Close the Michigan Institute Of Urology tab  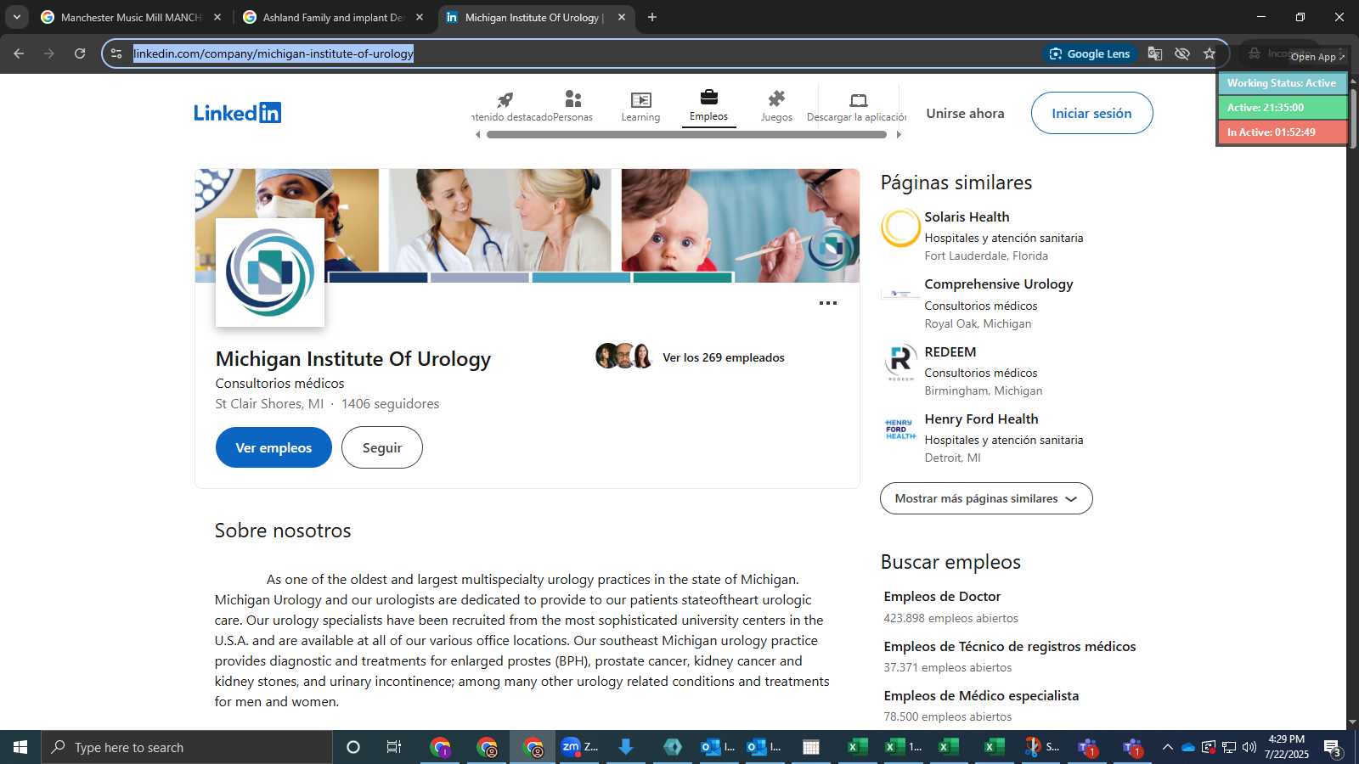click(x=622, y=17)
